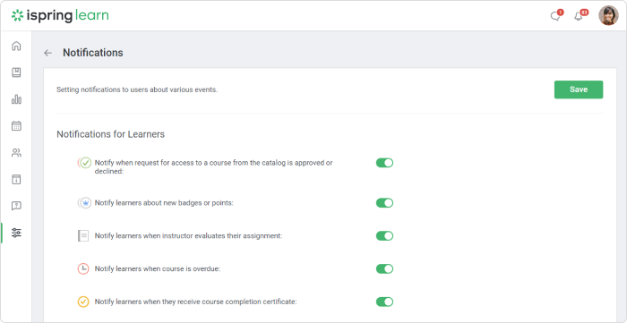Click the Save button
Viewport: 627px width, 323px height.
point(579,89)
